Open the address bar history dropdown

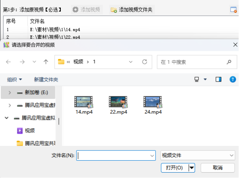pyautogui.click(x=131, y=62)
